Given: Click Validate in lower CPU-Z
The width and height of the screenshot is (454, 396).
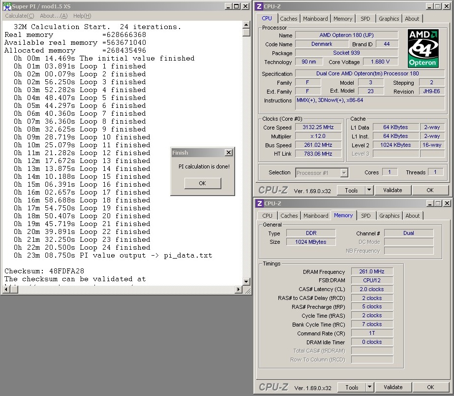Looking at the screenshot, I should click(x=393, y=388).
